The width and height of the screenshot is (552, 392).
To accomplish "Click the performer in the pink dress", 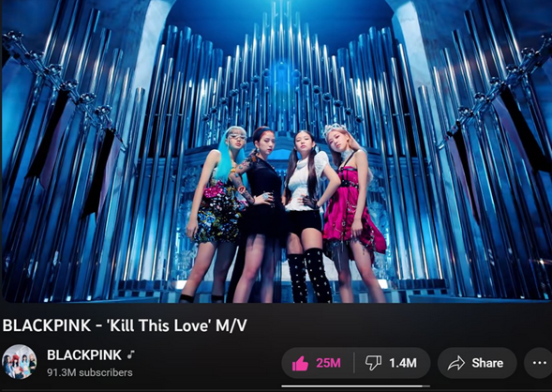I will (x=351, y=213).
